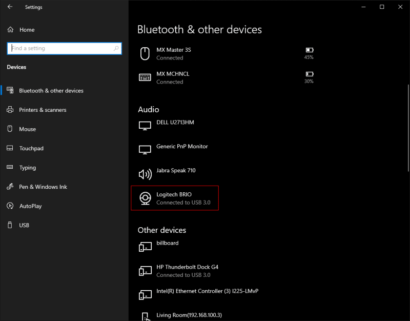Click the MX Master 3S mouse icon

[x=145, y=54]
